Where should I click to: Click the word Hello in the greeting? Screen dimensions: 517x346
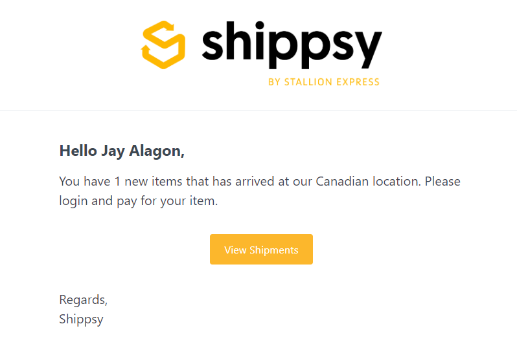(x=78, y=151)
